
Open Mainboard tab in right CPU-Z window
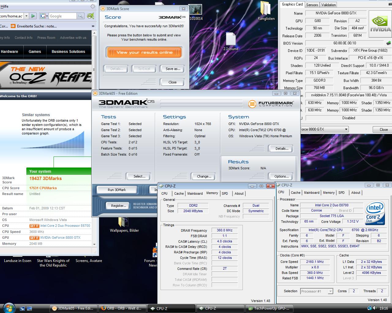tap(311, 193)
